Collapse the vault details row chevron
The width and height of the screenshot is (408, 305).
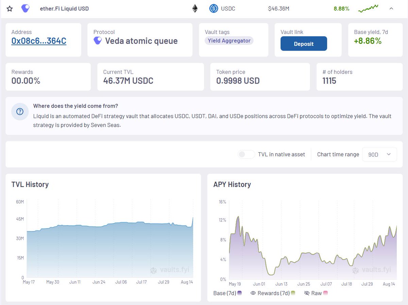[x=391, y=8]
